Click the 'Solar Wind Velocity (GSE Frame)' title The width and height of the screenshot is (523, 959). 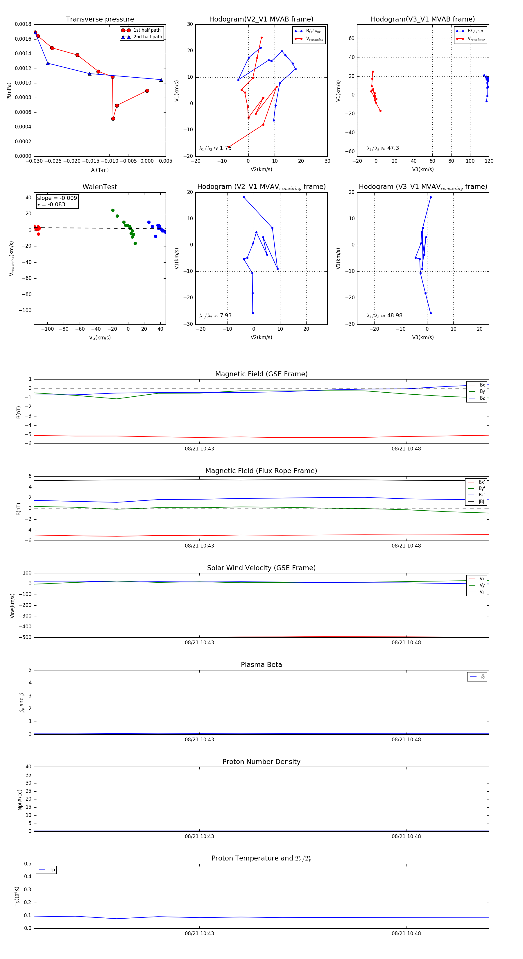coord(261,568)
